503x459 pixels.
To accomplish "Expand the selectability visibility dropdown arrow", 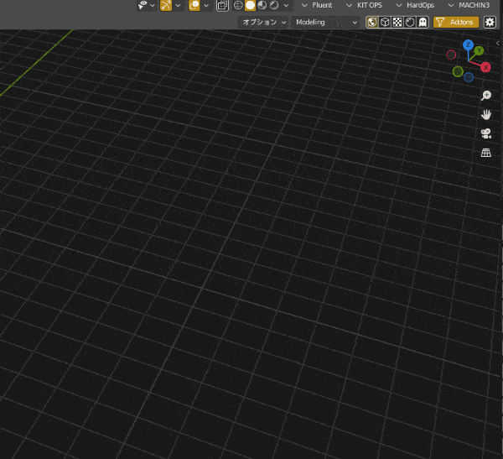I will pos(153,6).
